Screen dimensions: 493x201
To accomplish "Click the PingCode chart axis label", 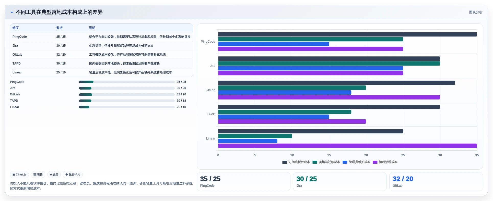I will point(208,42).
